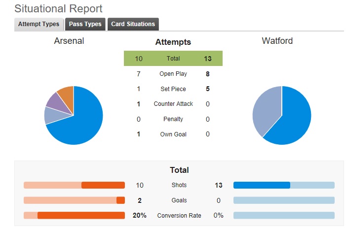Click the blue Open Play slice in Arsenal's pie
The width and height of the screenshot is (346, 228).
click(79, 123)
